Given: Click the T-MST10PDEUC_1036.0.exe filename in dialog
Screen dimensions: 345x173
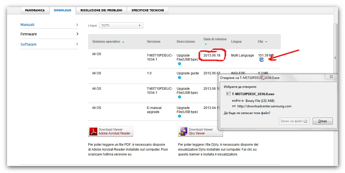Looking at the screenshot, I should click(x=253, y=94).
